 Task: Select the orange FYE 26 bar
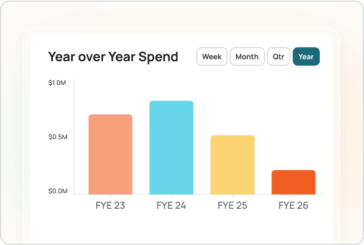coord(293,182)
